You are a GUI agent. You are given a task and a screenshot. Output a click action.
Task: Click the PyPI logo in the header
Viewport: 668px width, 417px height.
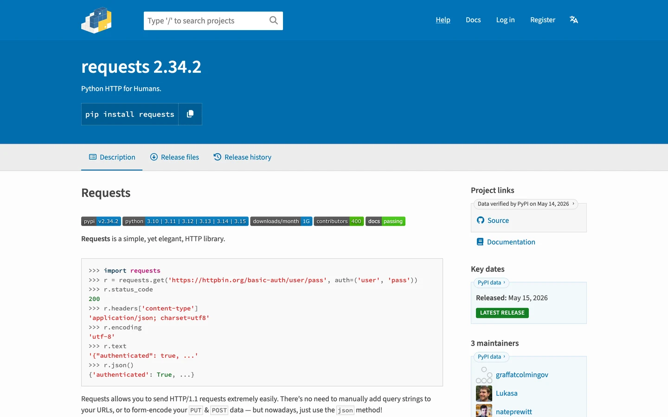click(x=96, y=20)
